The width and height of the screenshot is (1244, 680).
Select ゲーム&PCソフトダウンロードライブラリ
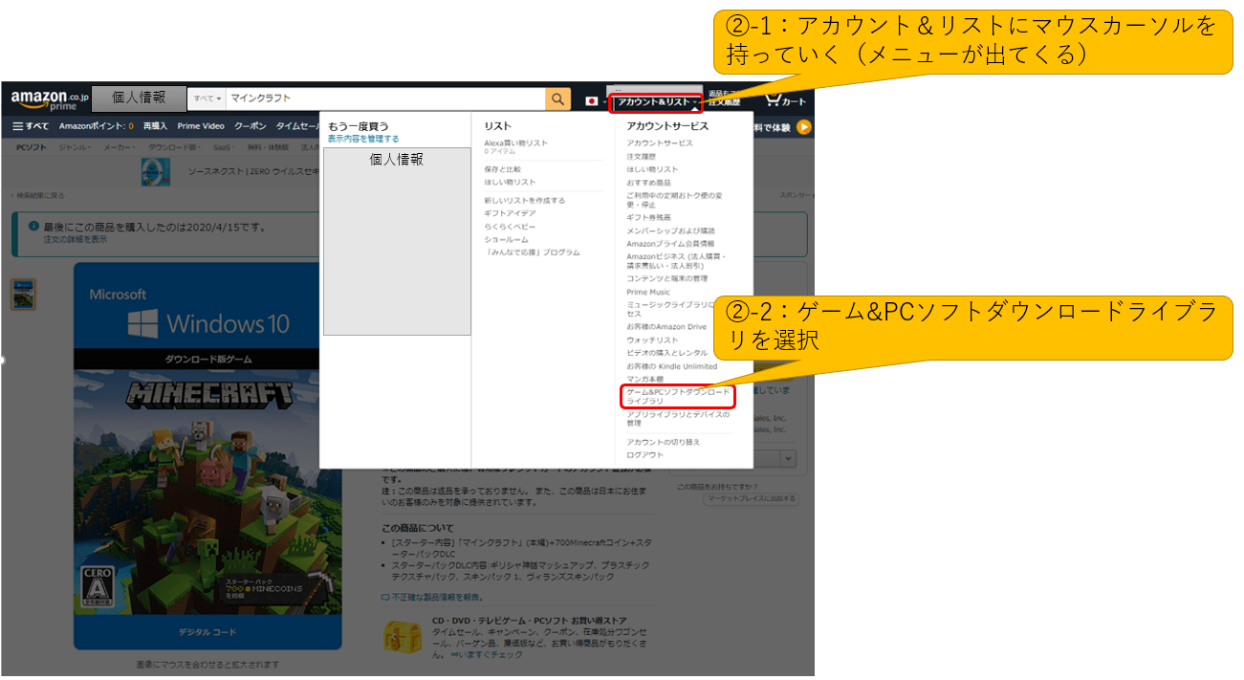click(678, 397)
